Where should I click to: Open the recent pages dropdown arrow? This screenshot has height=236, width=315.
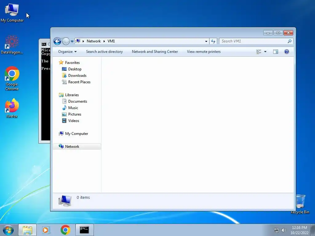click(x=72, y=41)
